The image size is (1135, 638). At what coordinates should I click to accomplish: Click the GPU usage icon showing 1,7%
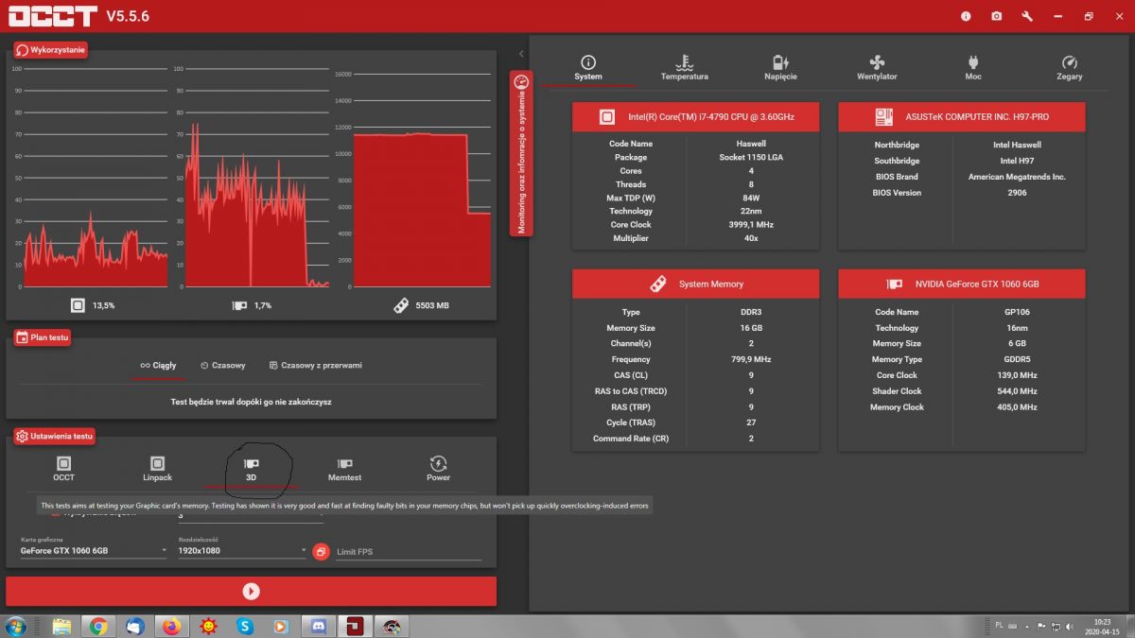point(239,305)
